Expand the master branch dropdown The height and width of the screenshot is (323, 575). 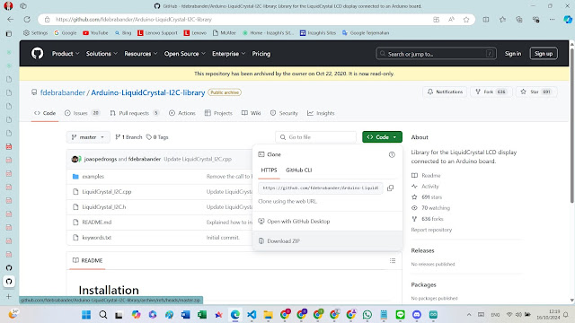click(x=88, y=137)
